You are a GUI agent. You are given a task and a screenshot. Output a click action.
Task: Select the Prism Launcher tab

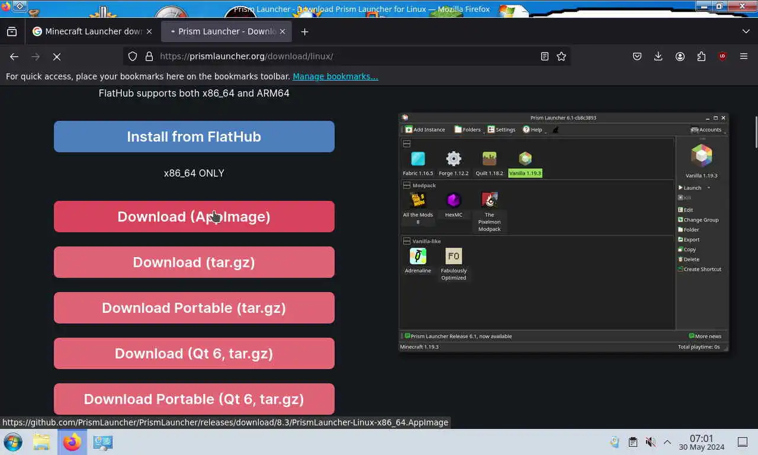227,31
